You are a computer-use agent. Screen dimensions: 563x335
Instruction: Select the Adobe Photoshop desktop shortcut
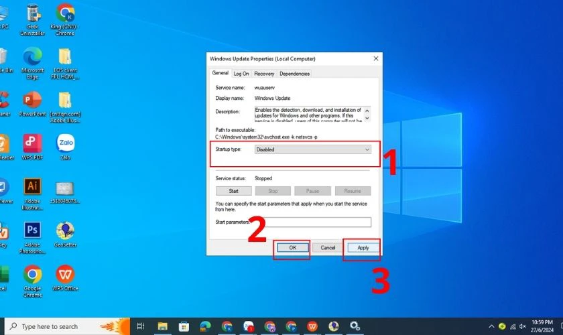[32, 237]
